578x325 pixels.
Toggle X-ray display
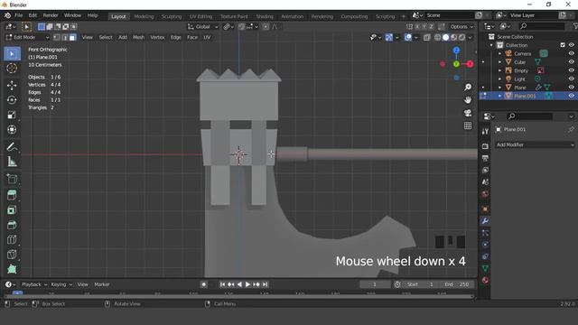(427, 37)
